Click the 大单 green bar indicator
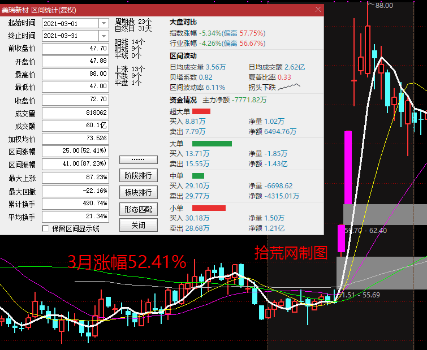Image resolution: width=427 pixels, height=350 pixels. click(212, 144)
